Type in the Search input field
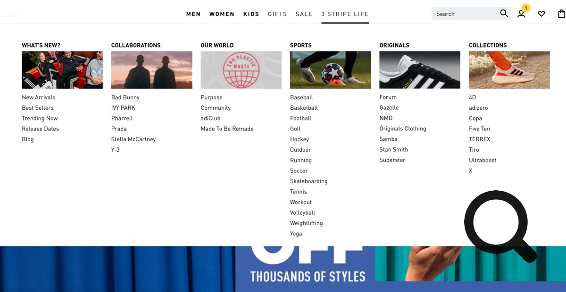This screenshot has height=292, width=566. 465,14
